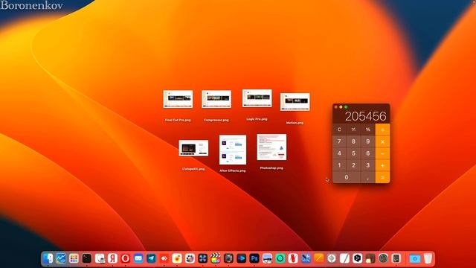
Task: Click digit 2 on the Calculator
Action: pos(354,165)
